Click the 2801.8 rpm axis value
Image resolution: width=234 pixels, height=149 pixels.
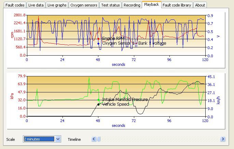(20, 15)
